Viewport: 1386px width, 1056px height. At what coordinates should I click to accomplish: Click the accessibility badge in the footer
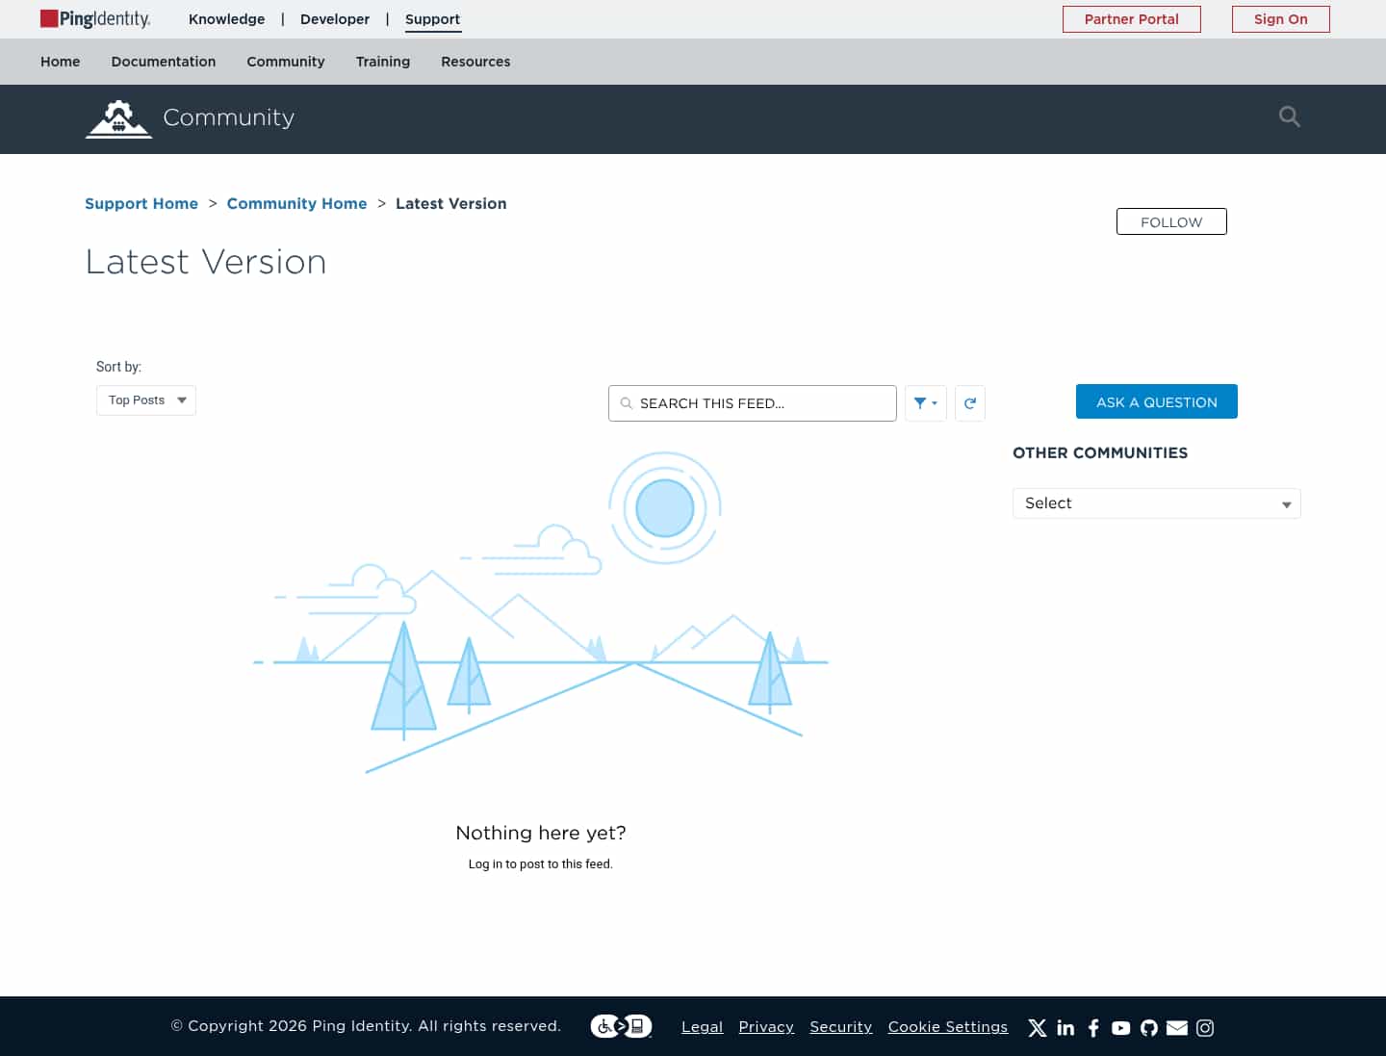tap(621, 1026)
